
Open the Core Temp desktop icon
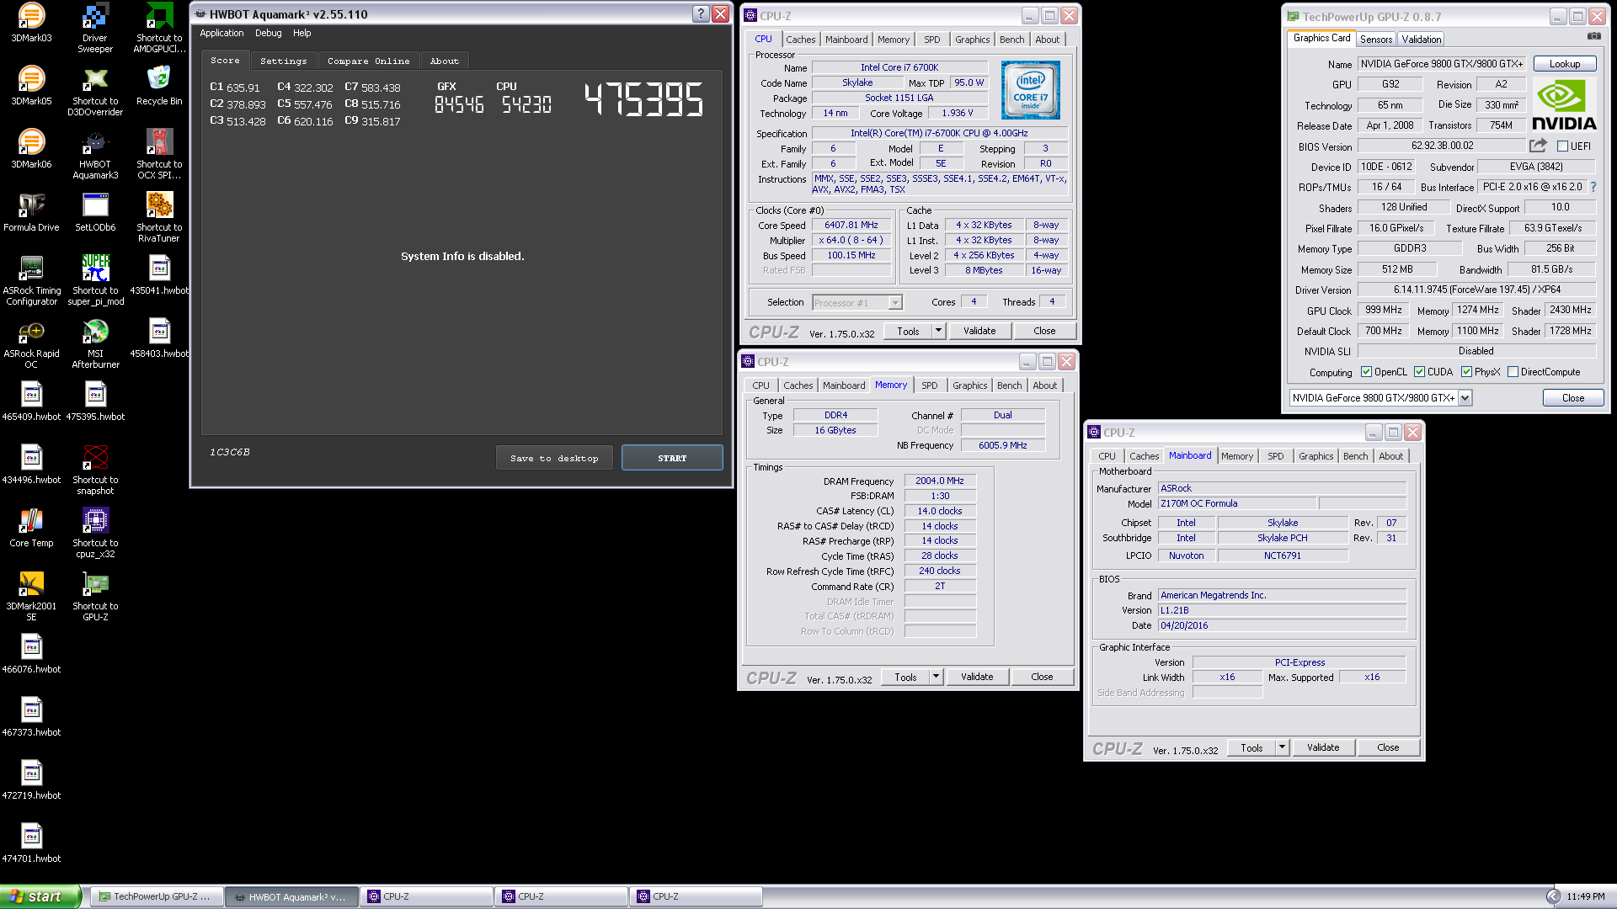[x=31, y=528]
